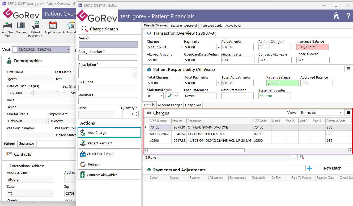Click the Patient Responsibility section icon
The image size is (353, 206).
click(149, 70)
